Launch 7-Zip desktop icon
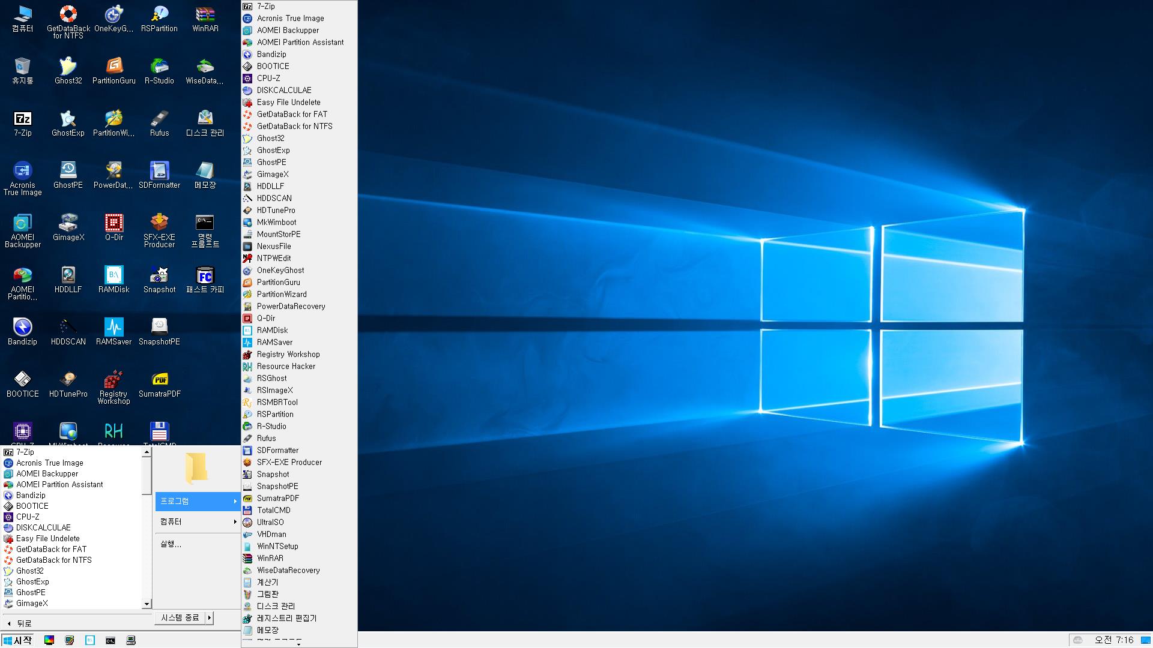 [23, 122]
